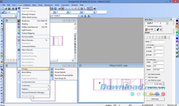
Task: Click the context help arrow icon
Action: click(x=95, y=9)
